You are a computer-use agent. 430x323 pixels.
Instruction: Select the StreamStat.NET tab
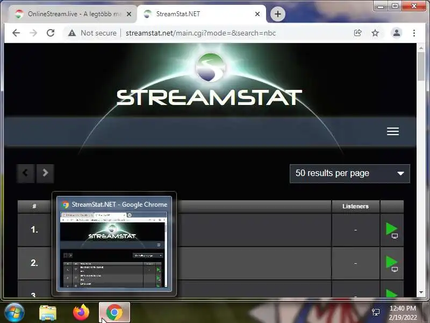(x=202, y=14)
